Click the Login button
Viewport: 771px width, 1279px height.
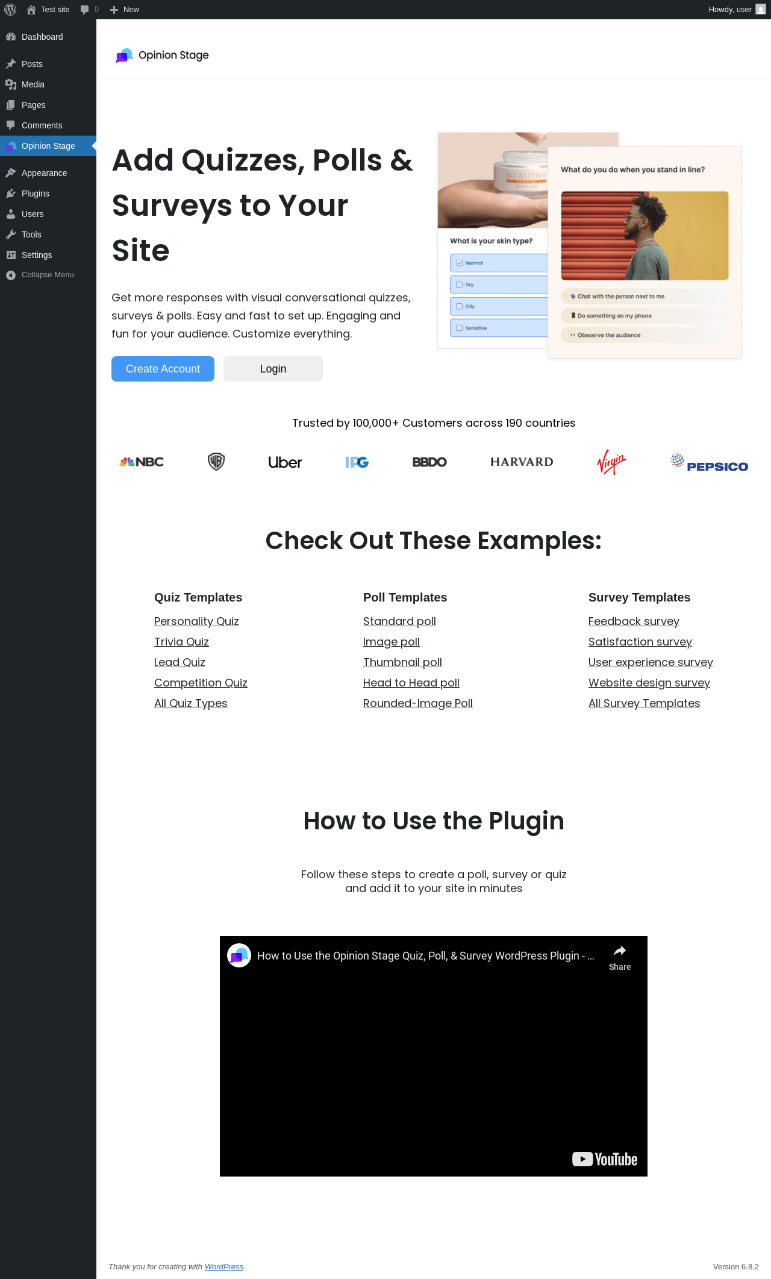pos(273,369)
